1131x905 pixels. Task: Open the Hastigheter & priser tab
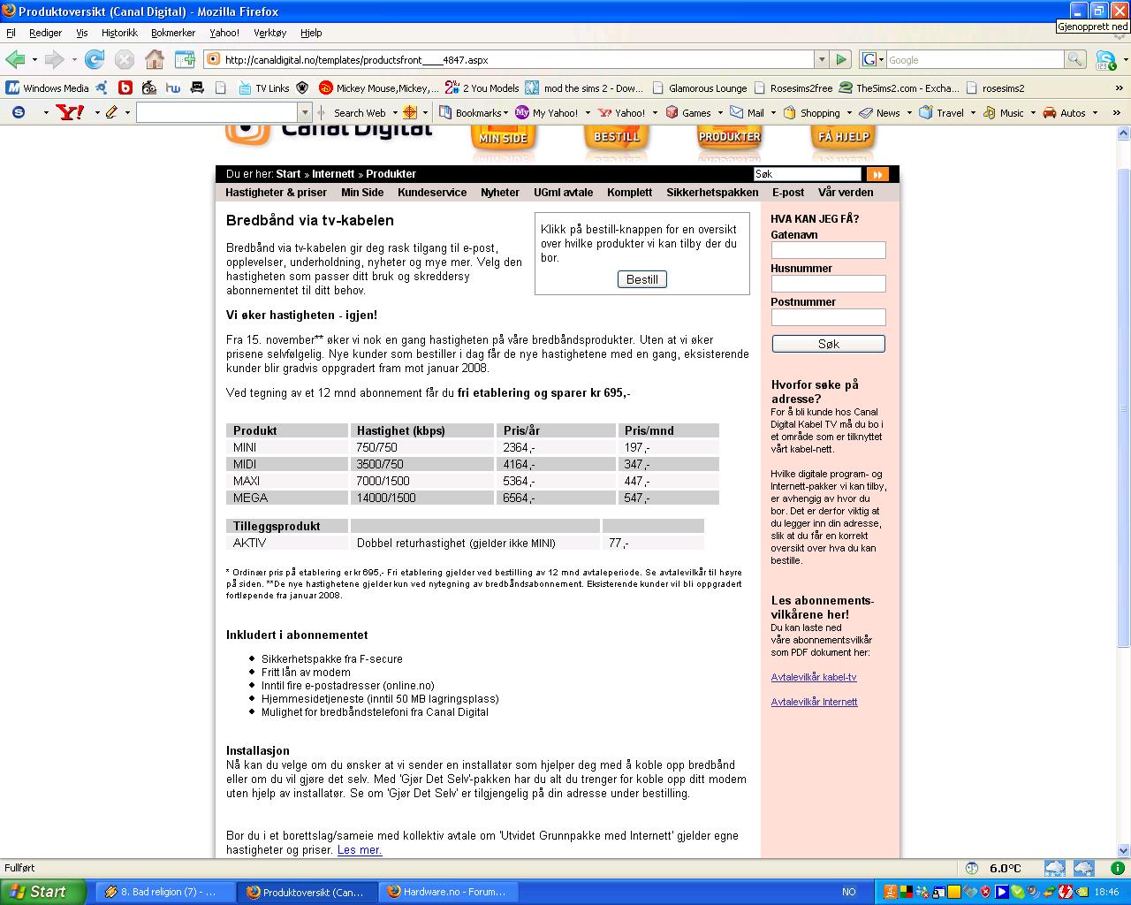coord(276,192)
